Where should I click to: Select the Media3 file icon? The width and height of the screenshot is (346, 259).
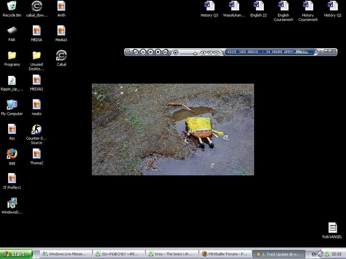tap(61, 34)
